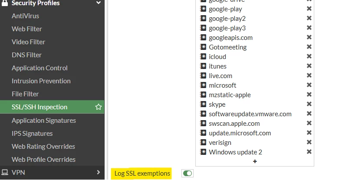The width and height of the screenshot is (362, 180).
Task: Click the softwareupdate.vmware.com address icon
Action: pos(203,114)
